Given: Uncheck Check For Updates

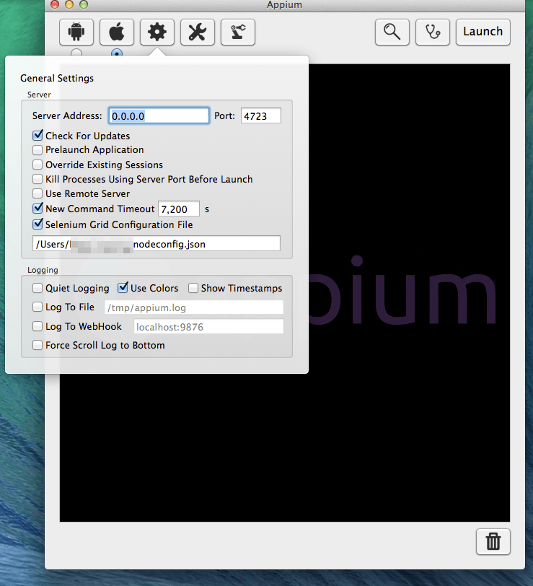Looking at the screenshot, I should tap(38, 135).
